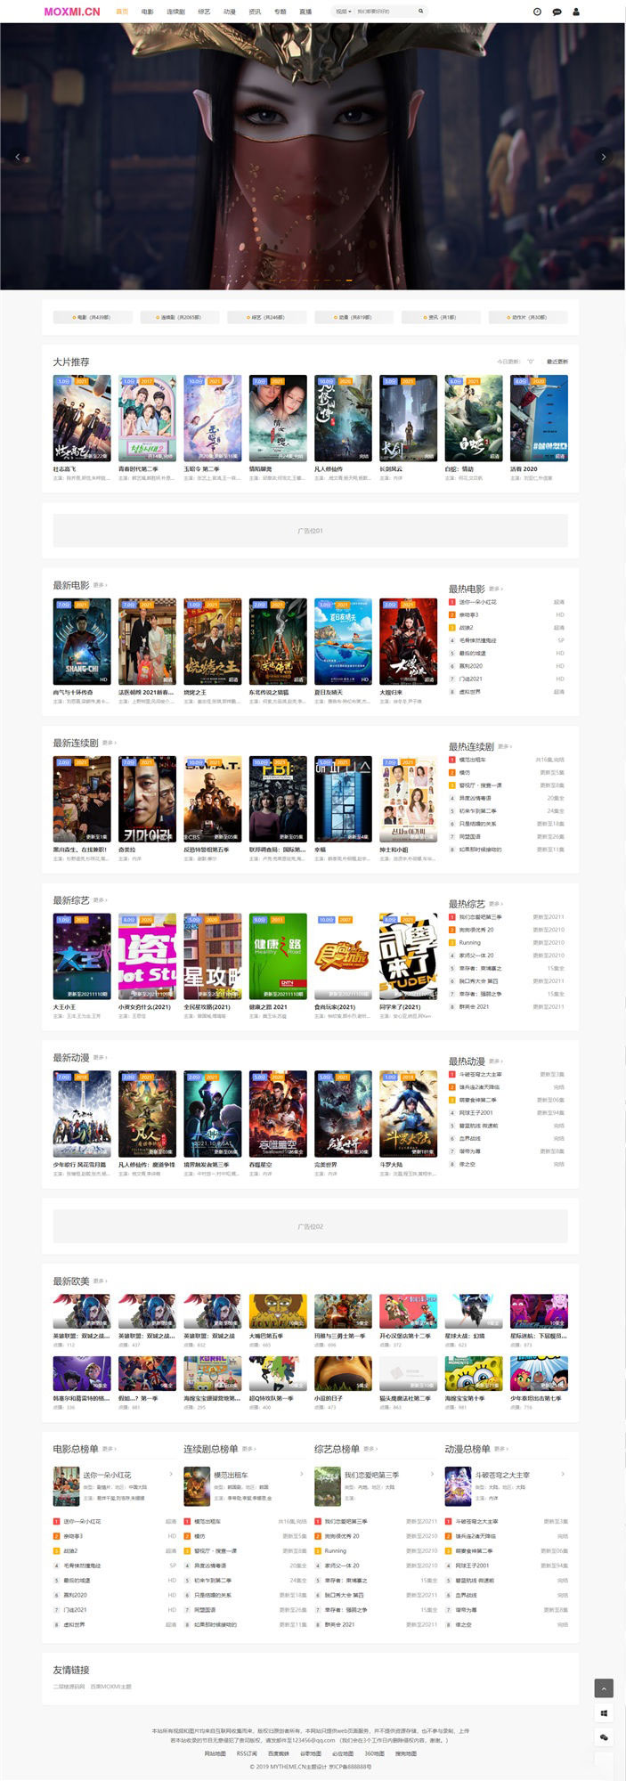626x1781 pixels.
Task: Expand 更多 next to 最新动漫
Action: coord(100,1058)
